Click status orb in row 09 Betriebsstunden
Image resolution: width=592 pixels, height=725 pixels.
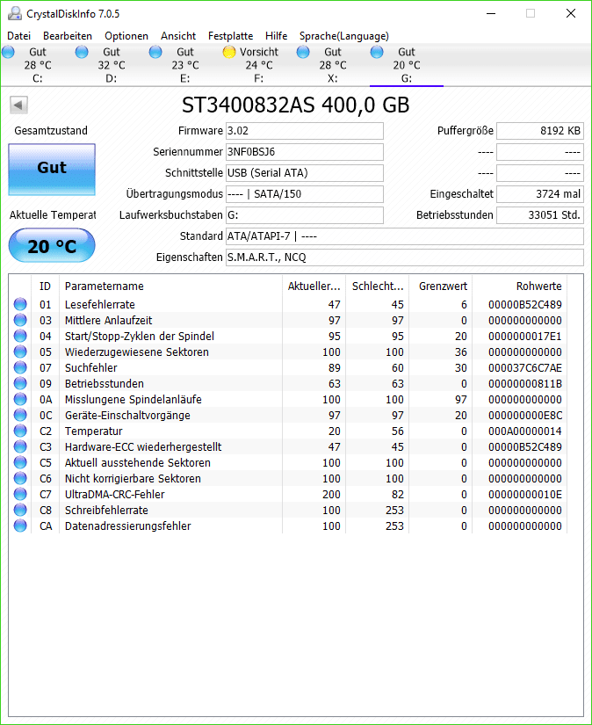(20, 383)
